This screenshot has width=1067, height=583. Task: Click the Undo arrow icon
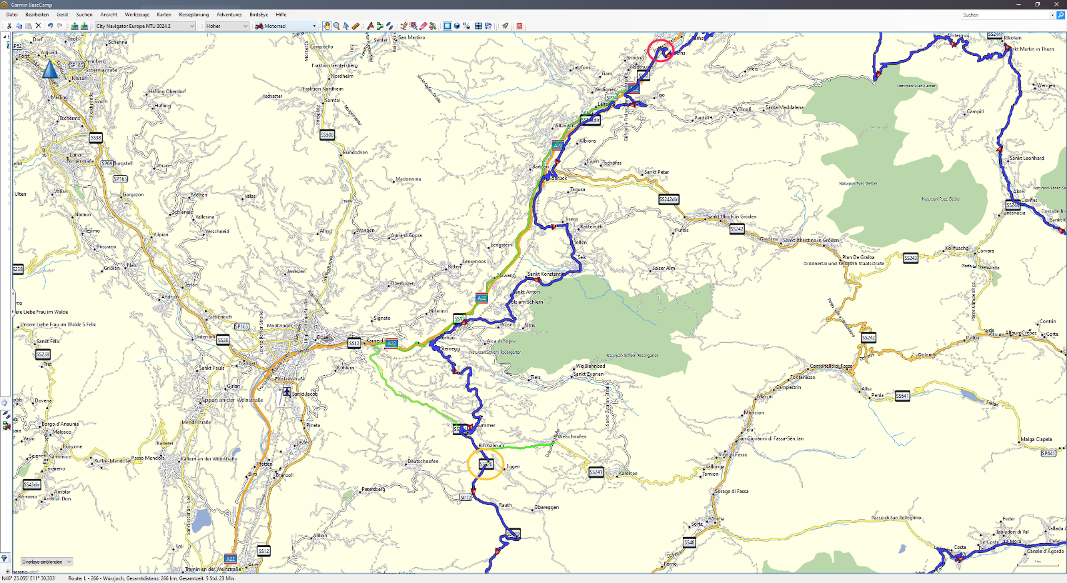pos(50,26)
